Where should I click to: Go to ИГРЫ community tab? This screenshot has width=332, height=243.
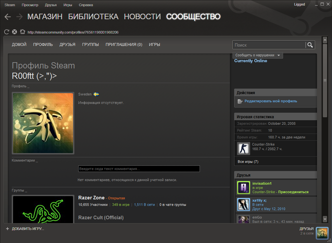coord(154,44)
